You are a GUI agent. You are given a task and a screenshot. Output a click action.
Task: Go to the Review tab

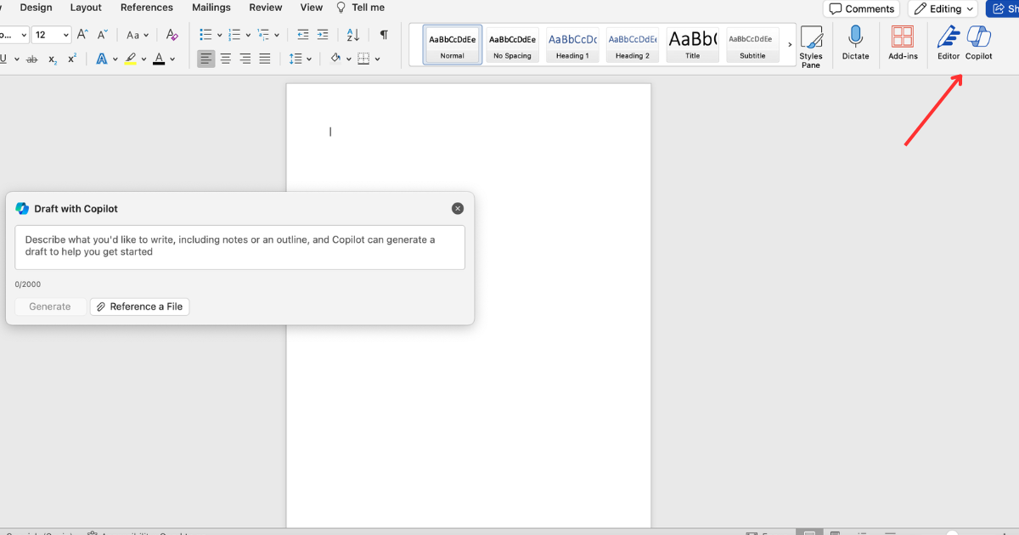pos(266,8)
